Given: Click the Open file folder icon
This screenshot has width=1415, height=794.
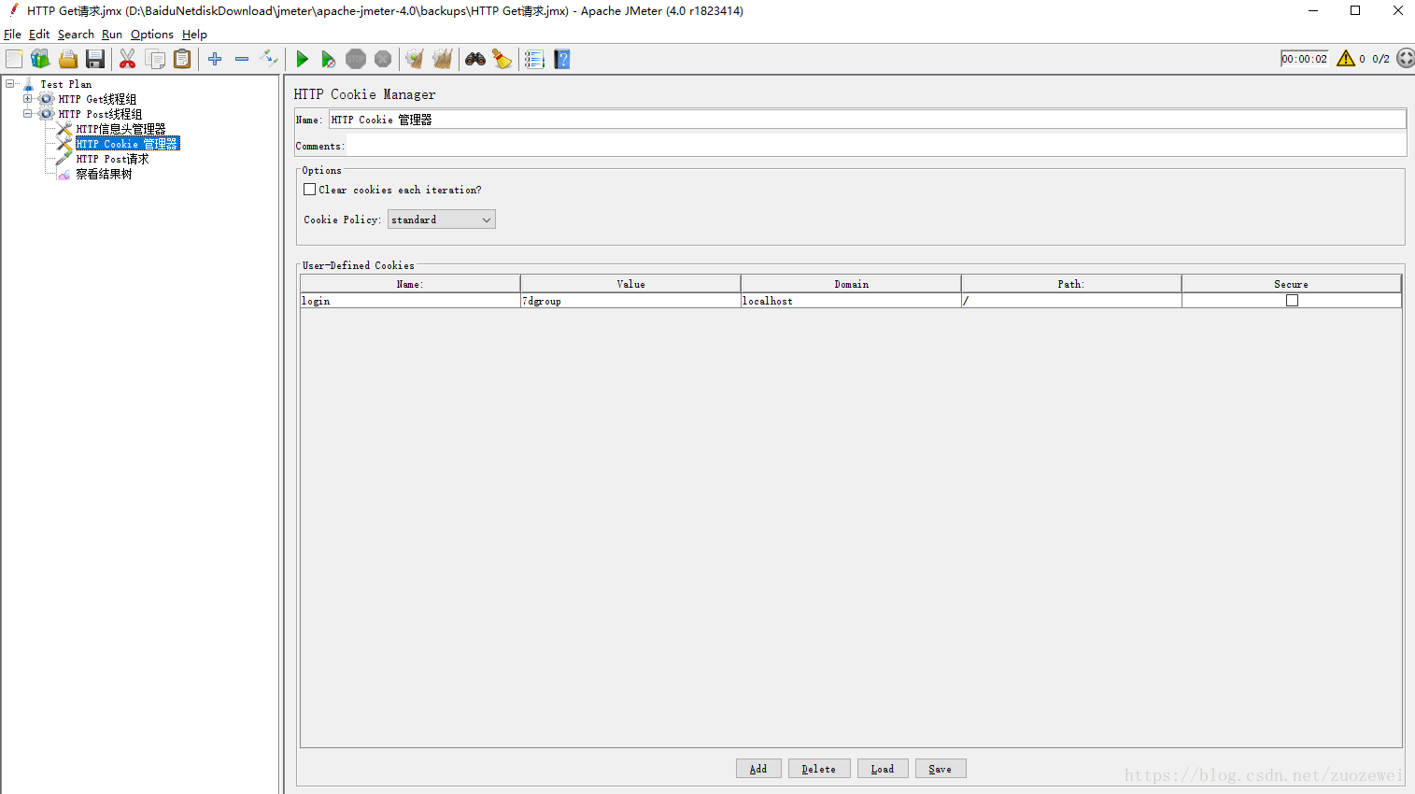Looking at the screenshot, I should 68,59.
